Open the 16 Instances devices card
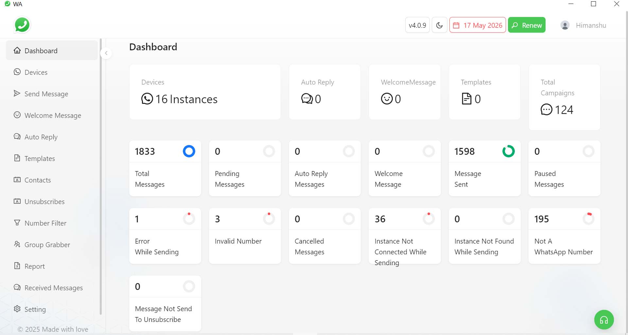 (x=205, y=92)
